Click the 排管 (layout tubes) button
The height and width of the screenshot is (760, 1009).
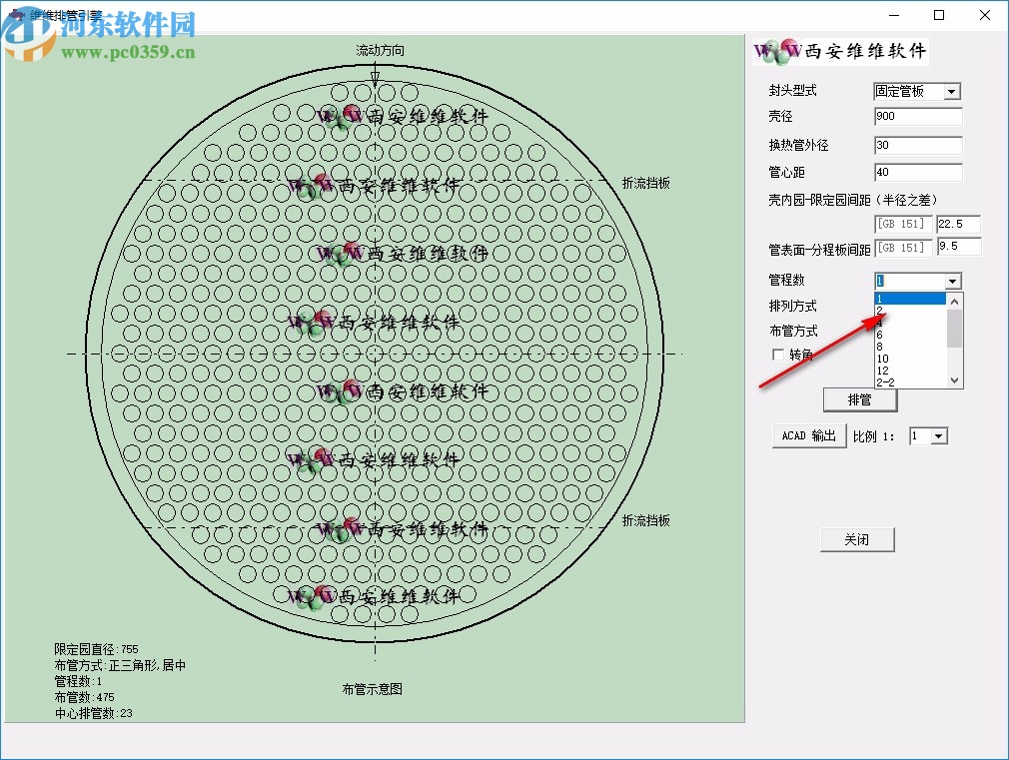click(860, 399)
